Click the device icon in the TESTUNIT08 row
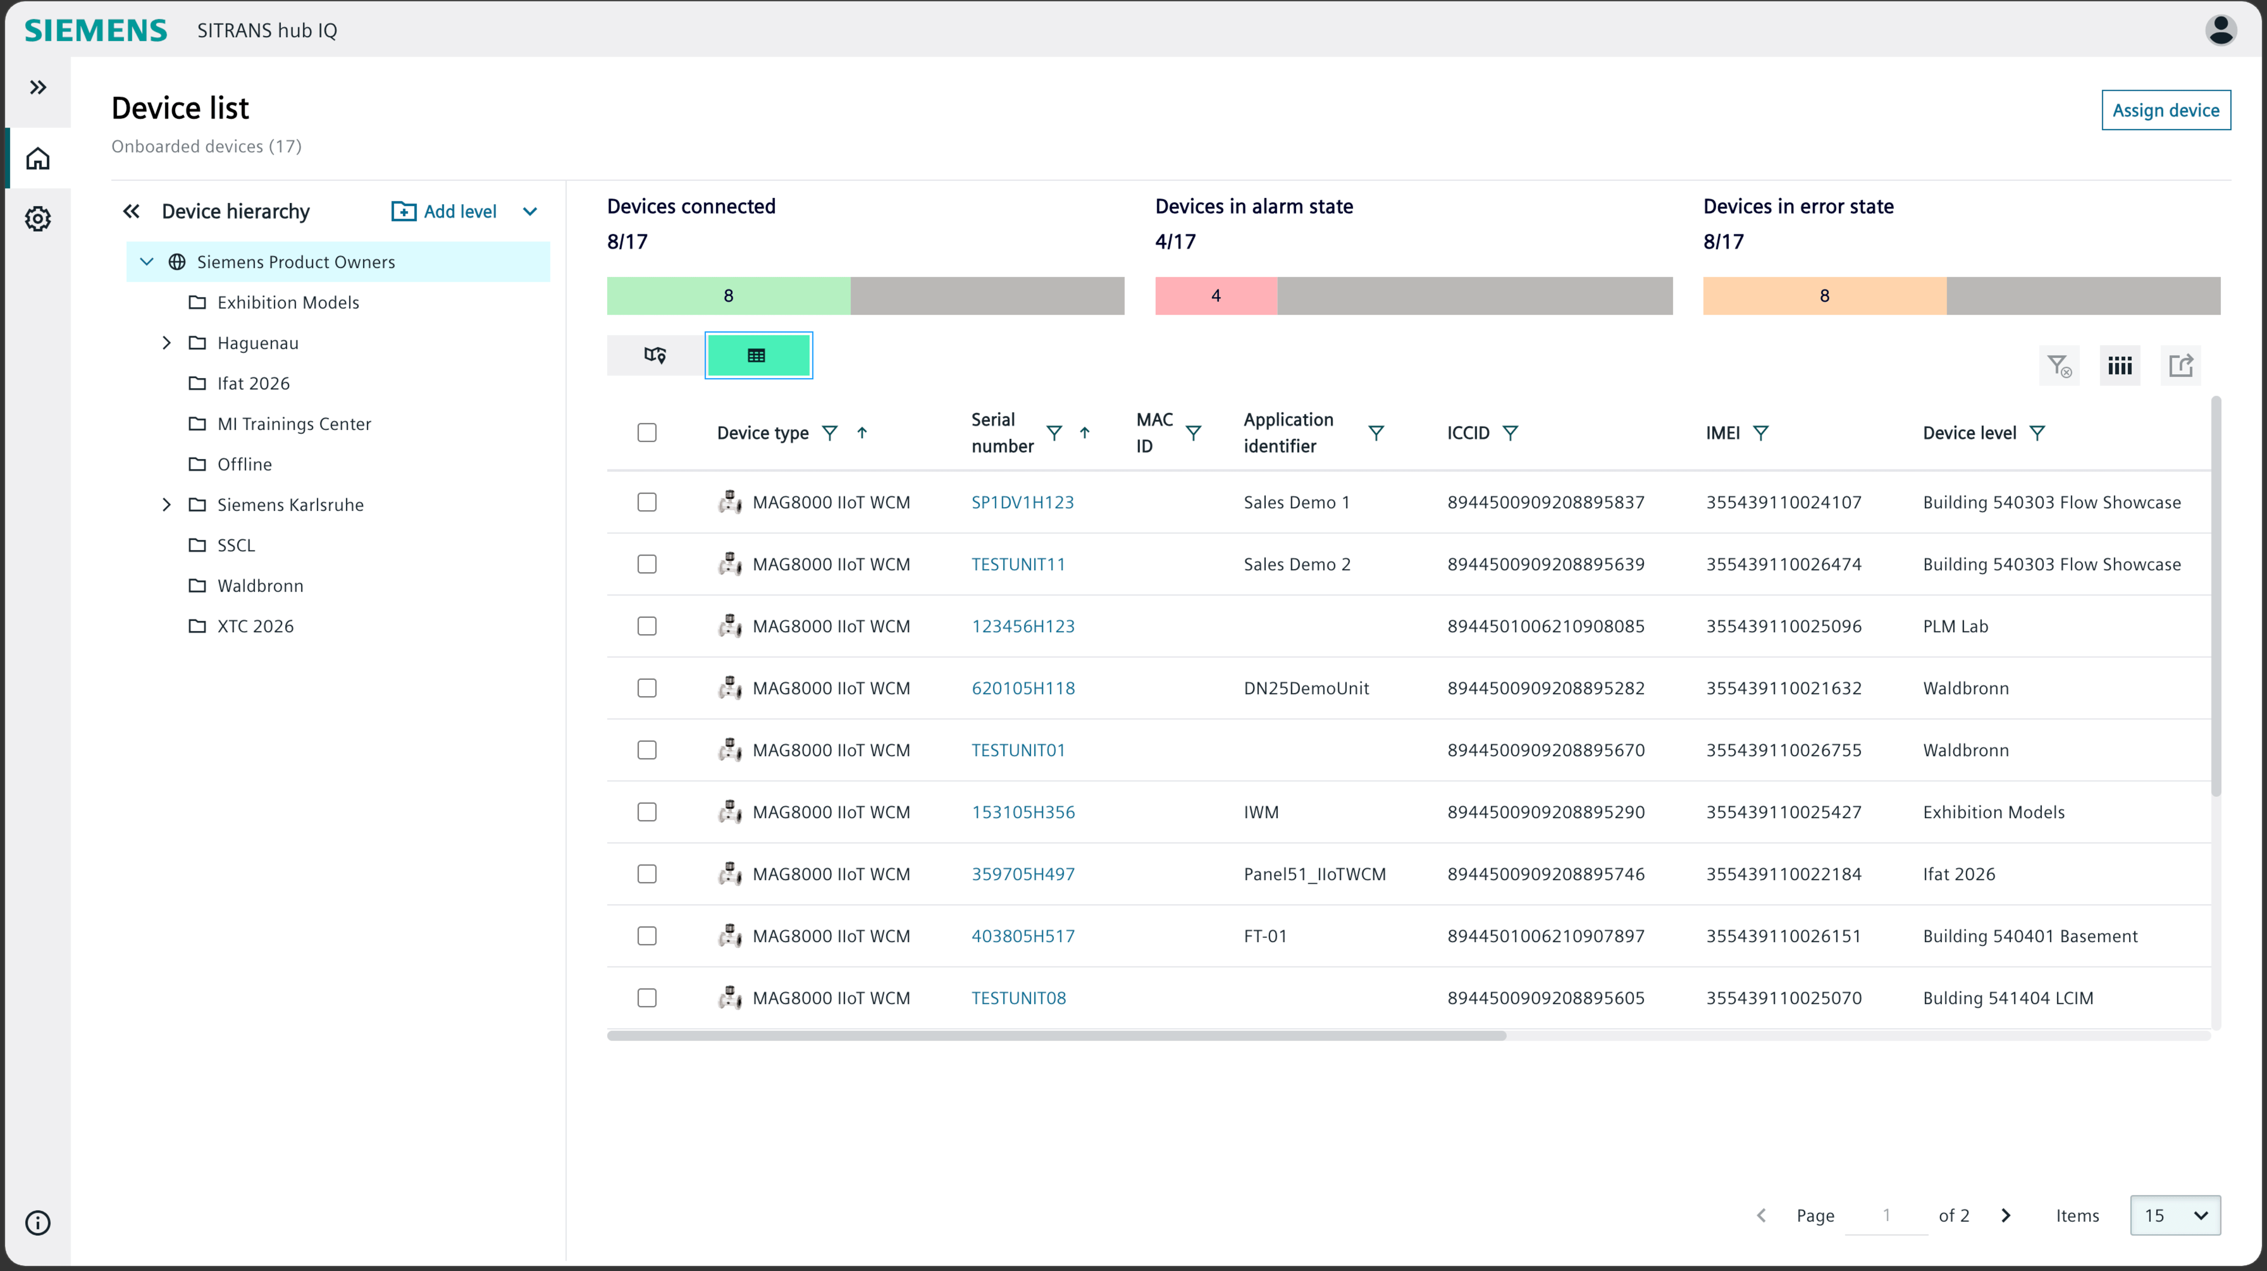This screenshot has height=1271, width=2267. [729, 998]
